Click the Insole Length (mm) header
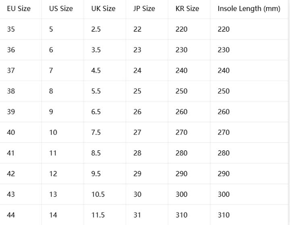The height and width of the screenshot is (225, 290). pyautogui.click(x=249, y=8)
